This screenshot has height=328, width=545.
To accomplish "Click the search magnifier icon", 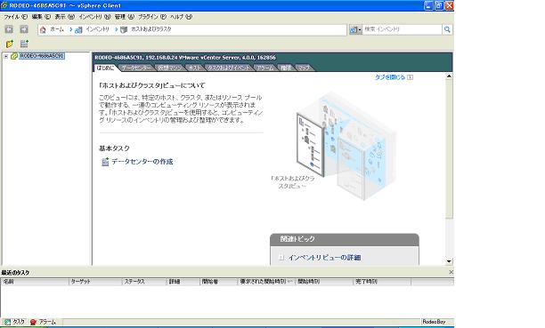I will pyautogui.click(x=447, y=29).
